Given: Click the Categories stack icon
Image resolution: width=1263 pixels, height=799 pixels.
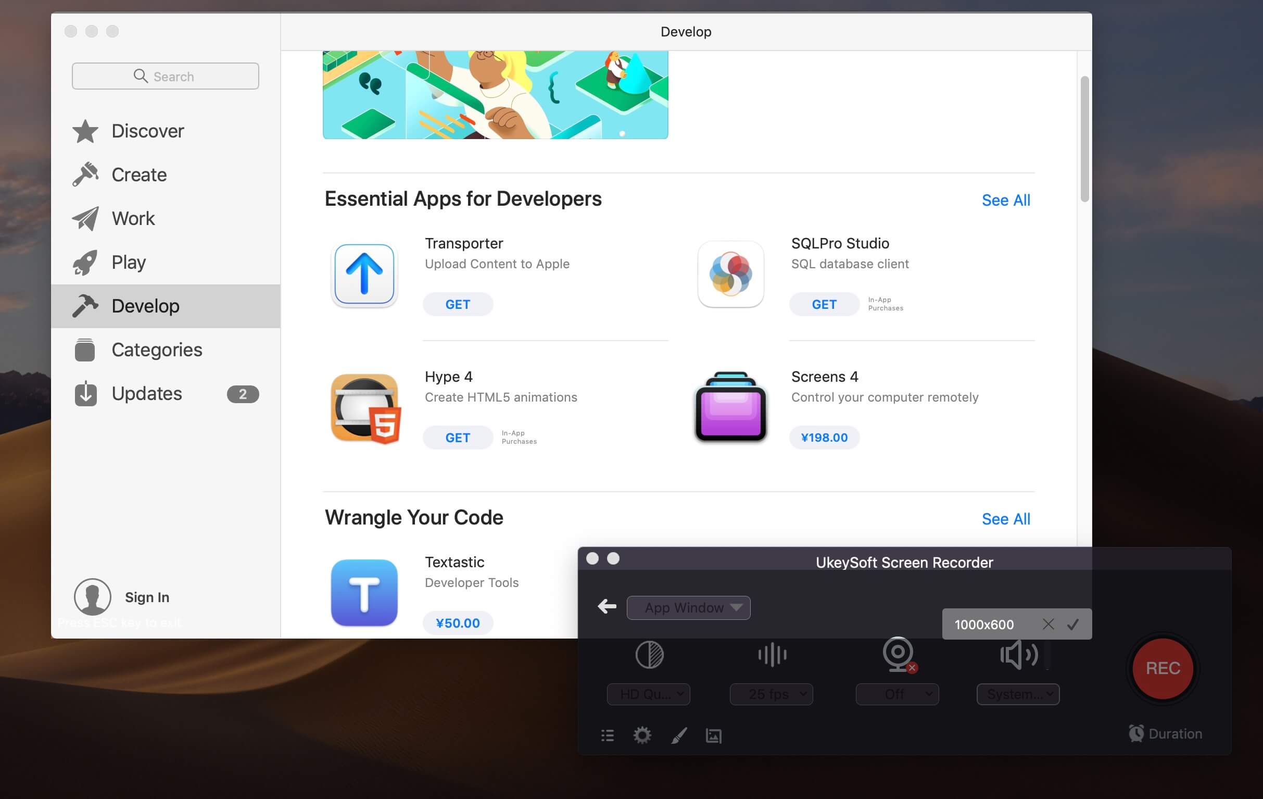Looking at the screenshot, I should tap(85, 350).
